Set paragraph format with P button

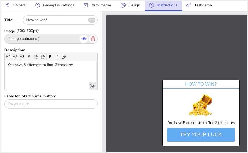[x=29, y=57]
